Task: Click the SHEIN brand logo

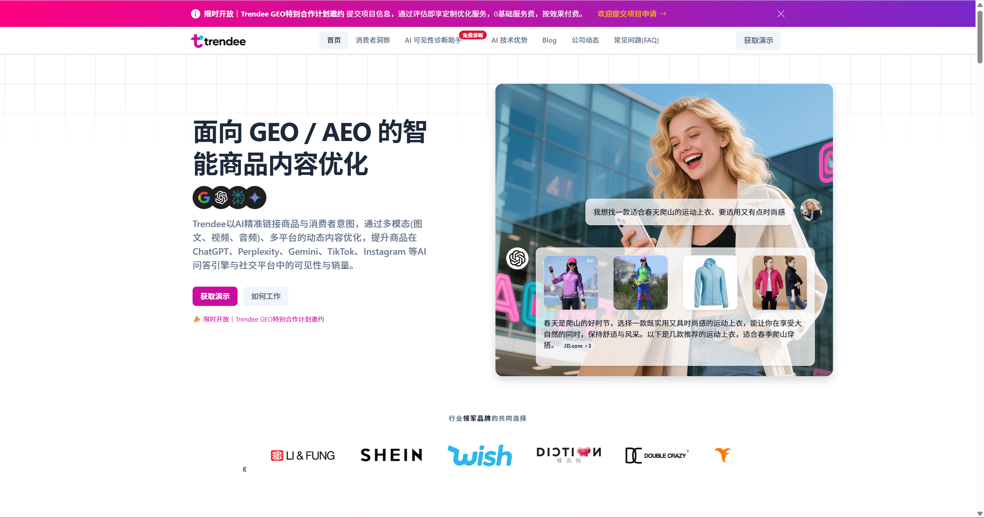Action: coord(391,455)
